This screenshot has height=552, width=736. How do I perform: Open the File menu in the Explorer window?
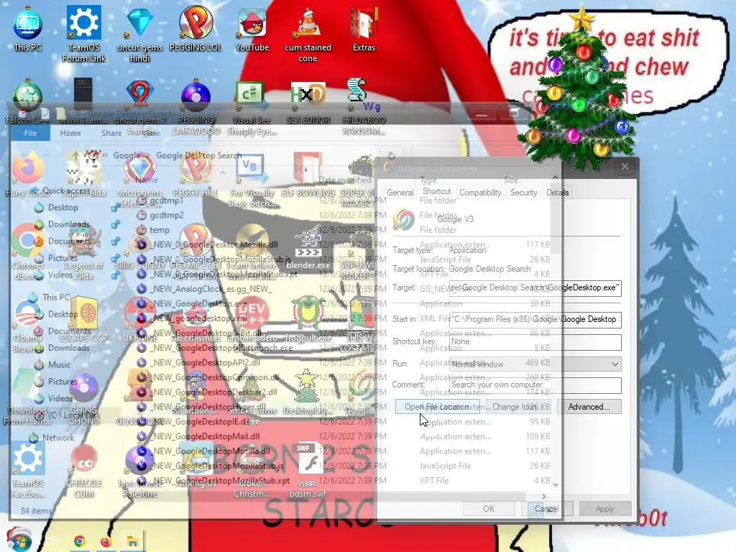30,133
